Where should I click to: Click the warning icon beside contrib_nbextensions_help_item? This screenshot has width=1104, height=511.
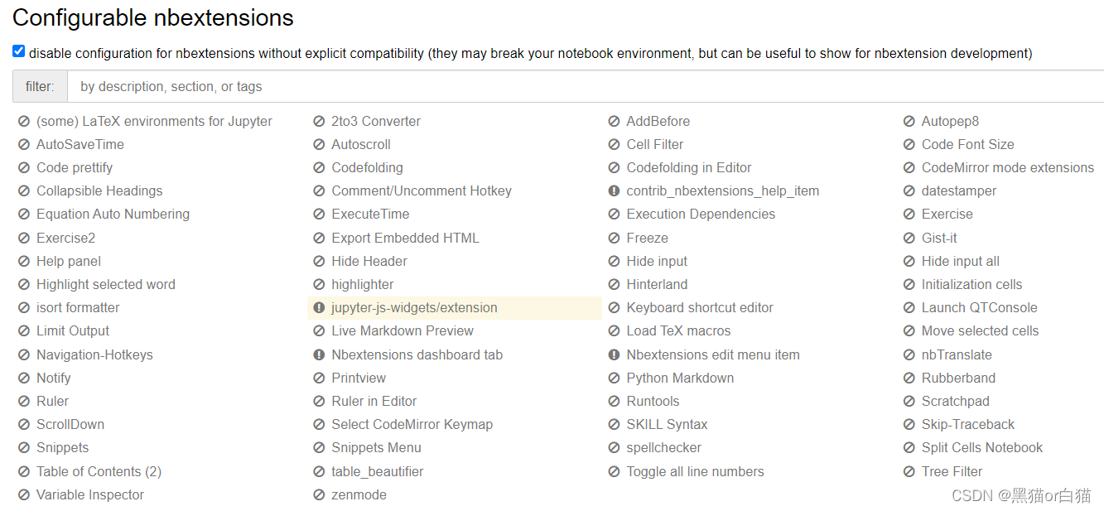[614, 191]
